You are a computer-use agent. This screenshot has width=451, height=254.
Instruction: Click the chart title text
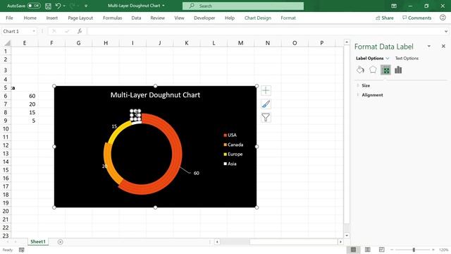(155, 95)
